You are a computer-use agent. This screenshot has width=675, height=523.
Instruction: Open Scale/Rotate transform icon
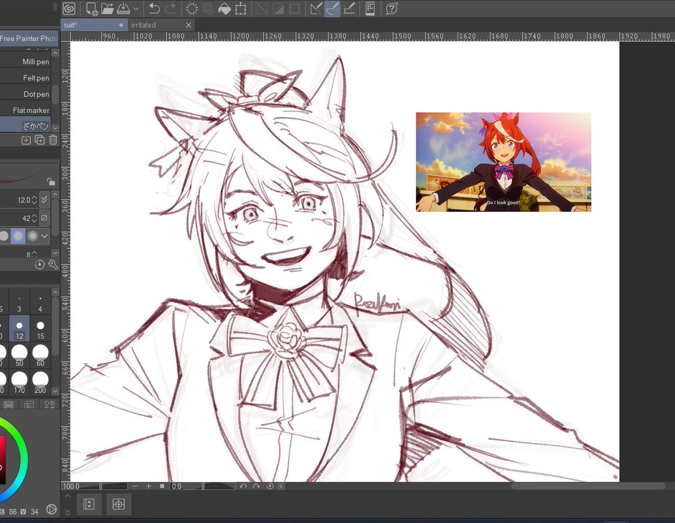click(x=241, y=8)
